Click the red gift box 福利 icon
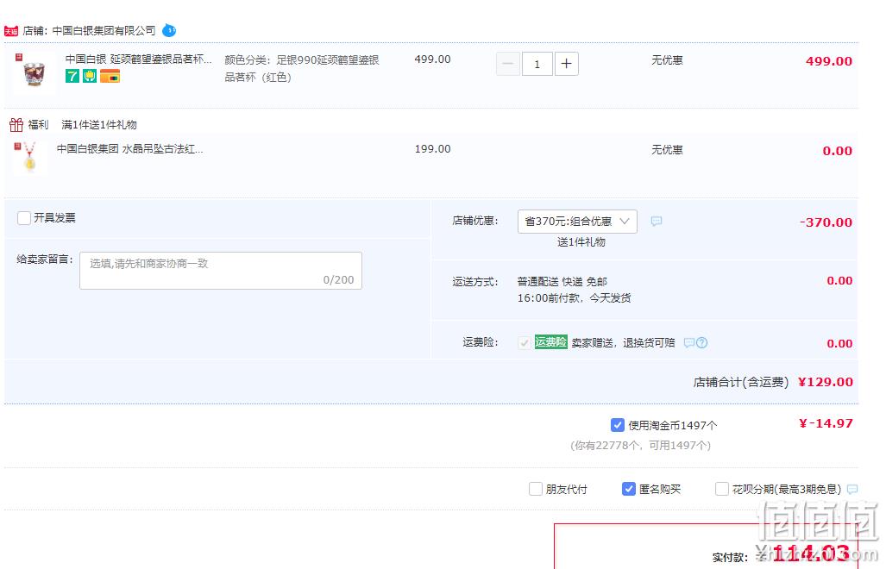Screen dimensions: 886x569 16,125
